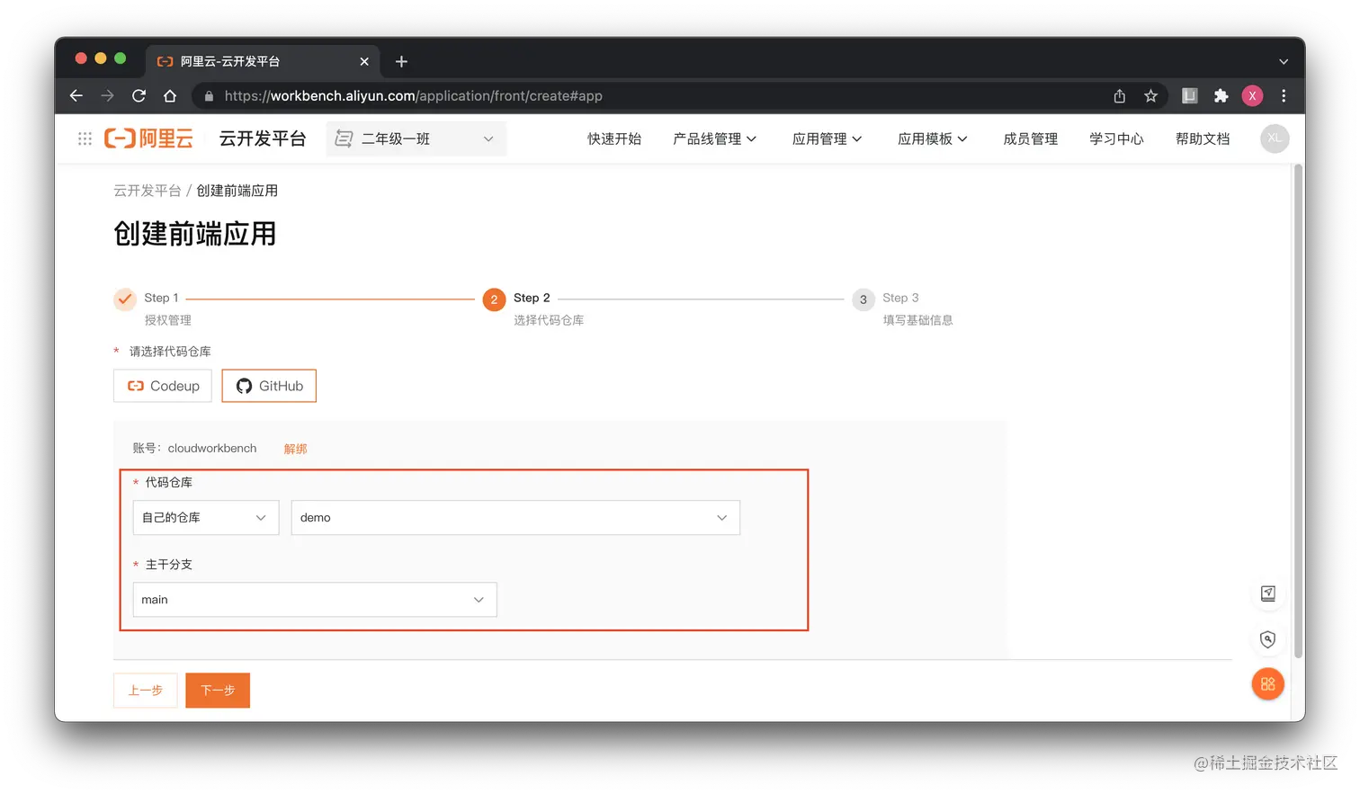Screen dimensions: 1360x794
Task: Bookmark the page with the star icon
Action: pos(1150,95)
